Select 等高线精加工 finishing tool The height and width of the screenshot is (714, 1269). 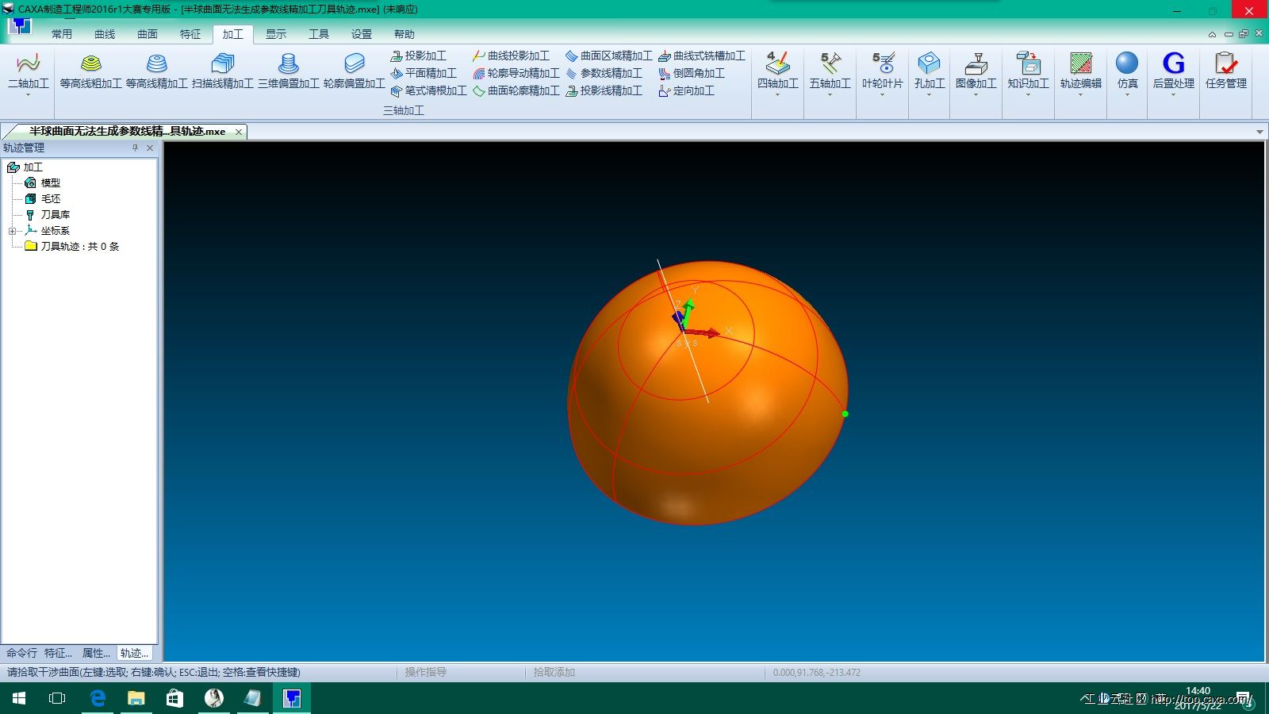click(157, 72)
